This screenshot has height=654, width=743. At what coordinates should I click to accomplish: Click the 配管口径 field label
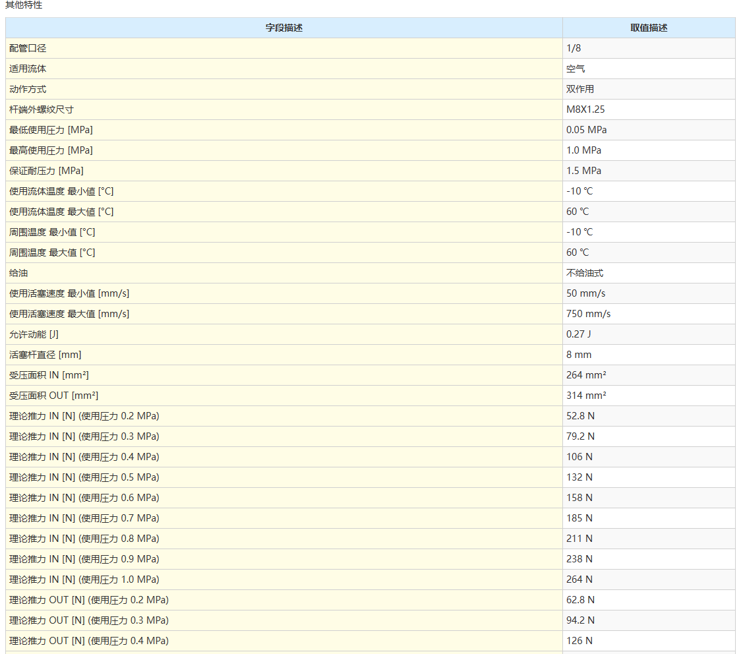click(x=28, y=48)
